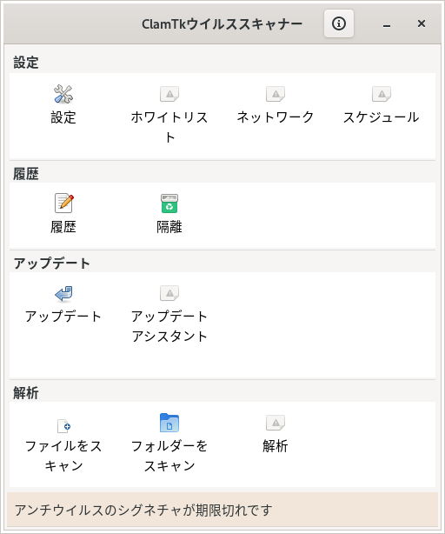Viewport: 445px width, 534px height.
Task: Open the 隔離 quarantine bin icon
Action: click(169, 204)
